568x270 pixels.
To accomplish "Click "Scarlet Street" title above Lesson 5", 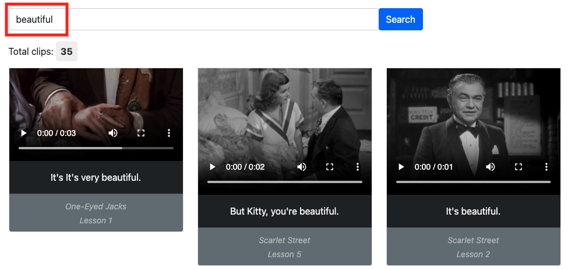I will 285,240.
